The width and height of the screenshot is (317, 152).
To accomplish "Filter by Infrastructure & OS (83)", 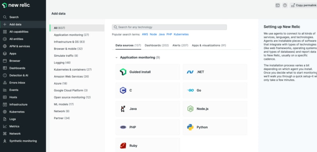I will 69,42.
